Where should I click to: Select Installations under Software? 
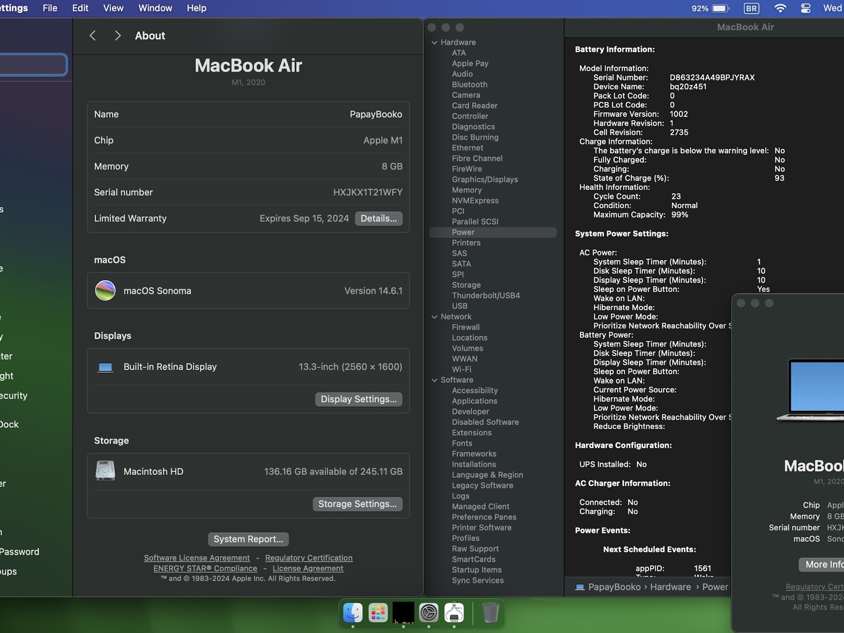coord(474,464)
